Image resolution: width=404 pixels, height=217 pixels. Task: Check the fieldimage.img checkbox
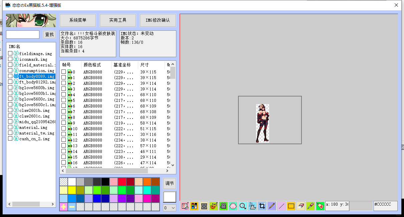point(10,53)
